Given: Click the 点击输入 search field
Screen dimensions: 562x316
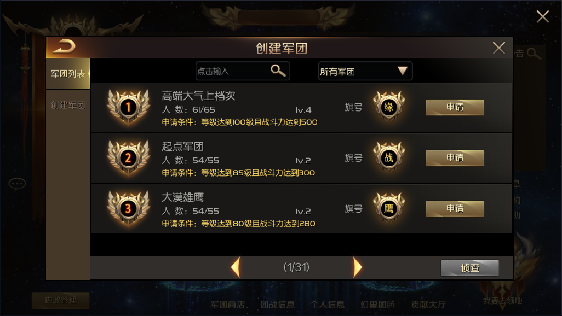Looking at the screenshot, I should point(243,71).
